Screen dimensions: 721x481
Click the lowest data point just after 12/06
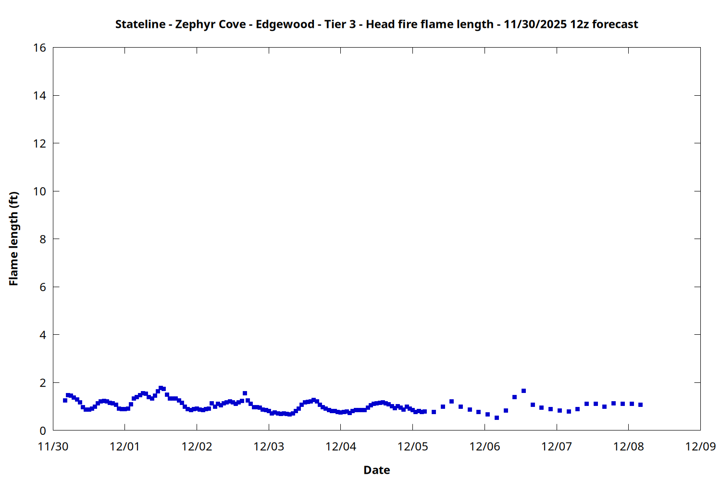497,418
